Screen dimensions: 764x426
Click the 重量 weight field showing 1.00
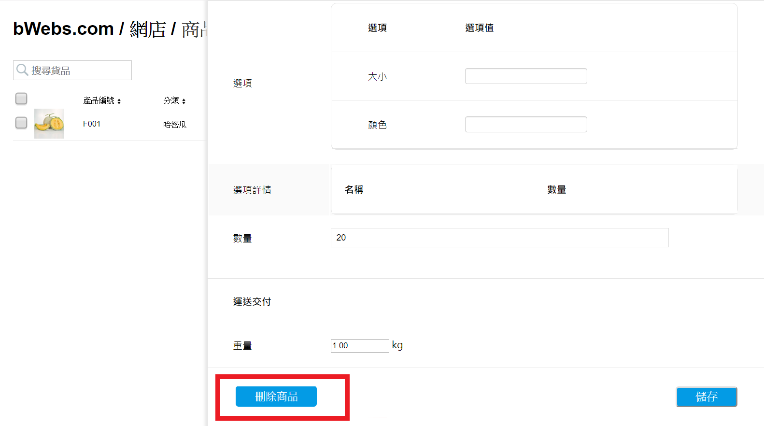359,346
